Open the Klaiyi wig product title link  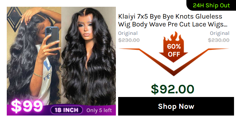[173, 20]
